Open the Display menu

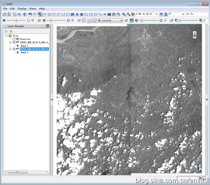pyautogui.click(x=22, y=9)
